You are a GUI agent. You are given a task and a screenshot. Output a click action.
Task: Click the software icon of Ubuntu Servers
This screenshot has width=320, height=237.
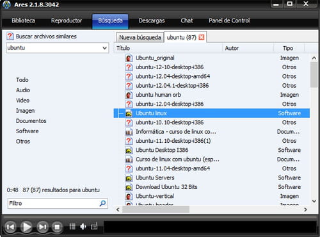tap(129, 178)
